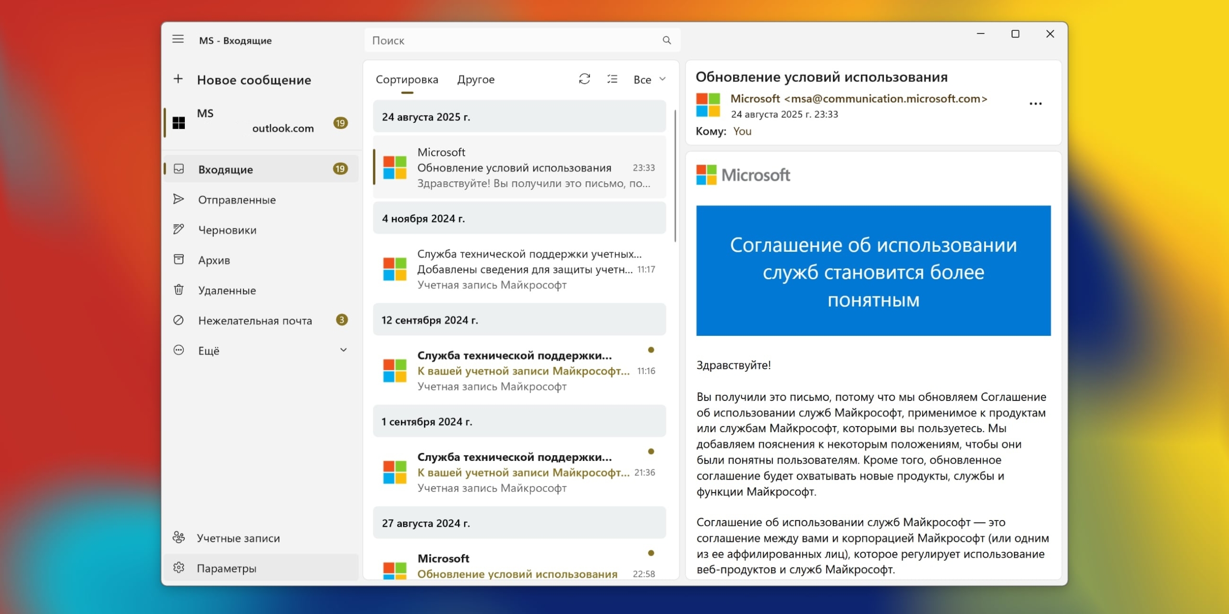Image resolution: width=1229 pixels, height=614 pixels.
Task: Select the Сортировка tab
Action: (407, 79)
